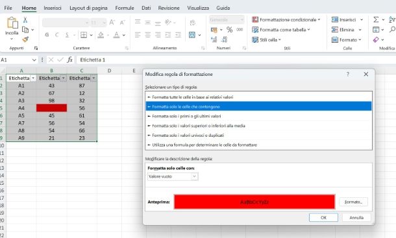Select Formatta solo i primi o gli ultimi valori
Image resolution: width=396 pixels, height=238 pixels.
point(258,116)
